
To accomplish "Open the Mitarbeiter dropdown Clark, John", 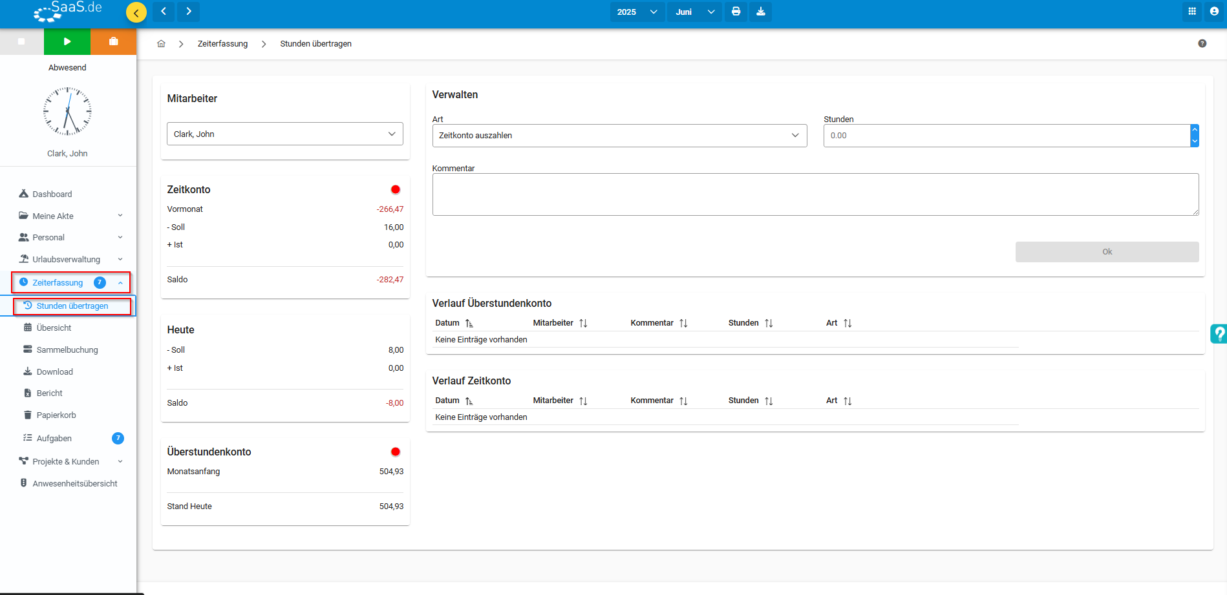I will [x=284, y=134].
